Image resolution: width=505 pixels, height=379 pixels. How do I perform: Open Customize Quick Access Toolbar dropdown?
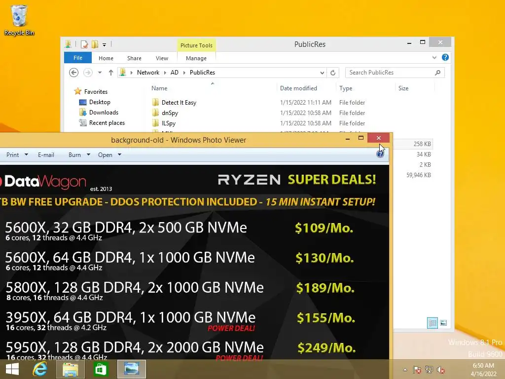pos(105,45)
